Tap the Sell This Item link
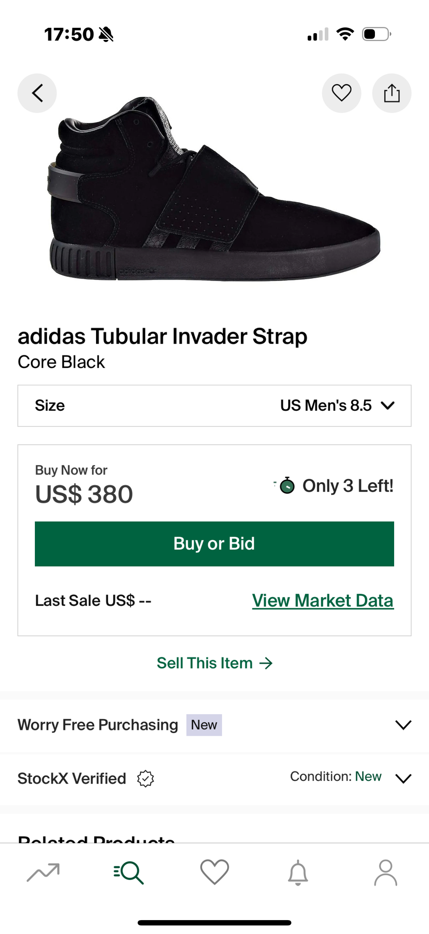429x934 pixels. pyautogui.click(x=214, y=663)
